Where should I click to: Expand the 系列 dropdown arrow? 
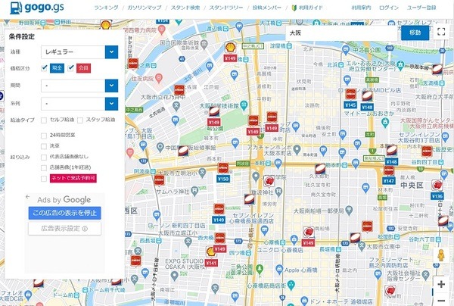(111, 104)
